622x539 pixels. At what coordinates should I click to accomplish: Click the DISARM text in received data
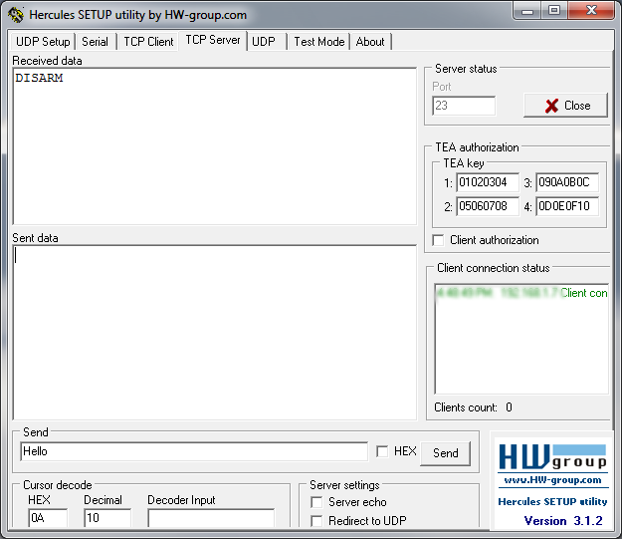click(39, 78)
